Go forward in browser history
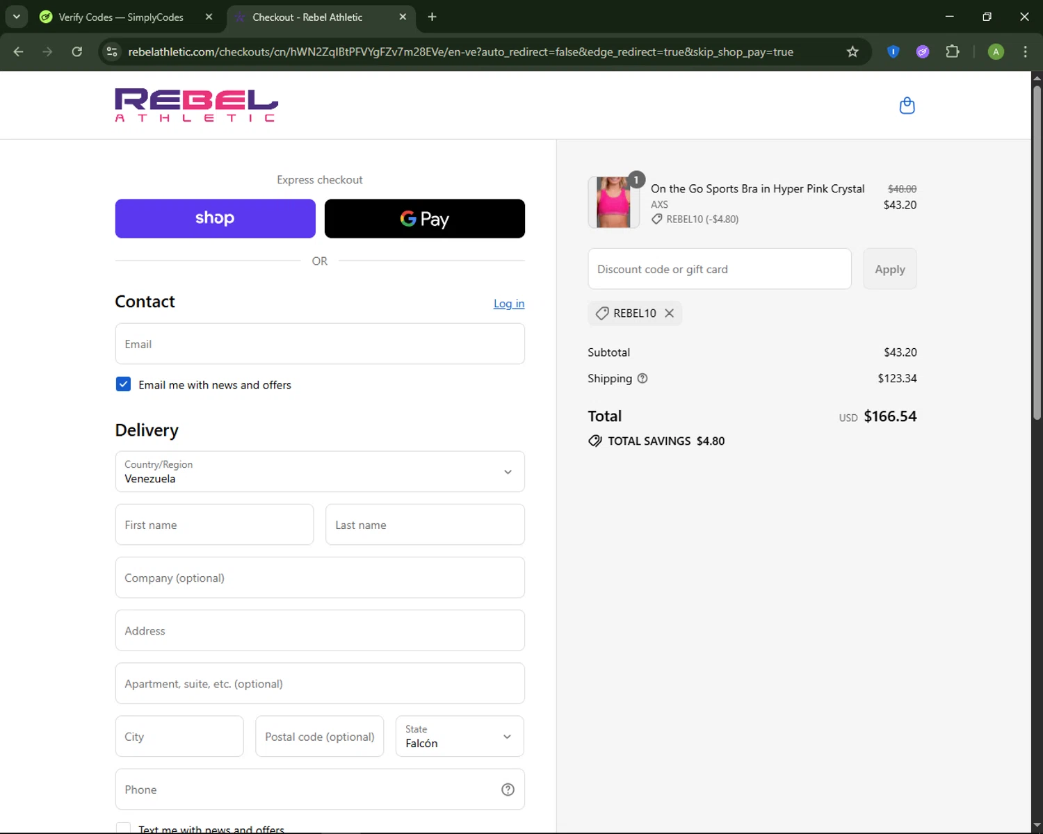This screenshot has height=834, width=1043. [47, 51]
